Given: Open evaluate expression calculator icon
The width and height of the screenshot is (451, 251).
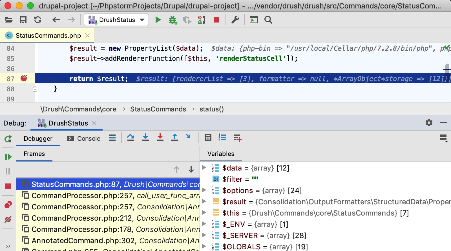Looking at the screenshot, I should [x=208, y=138].
